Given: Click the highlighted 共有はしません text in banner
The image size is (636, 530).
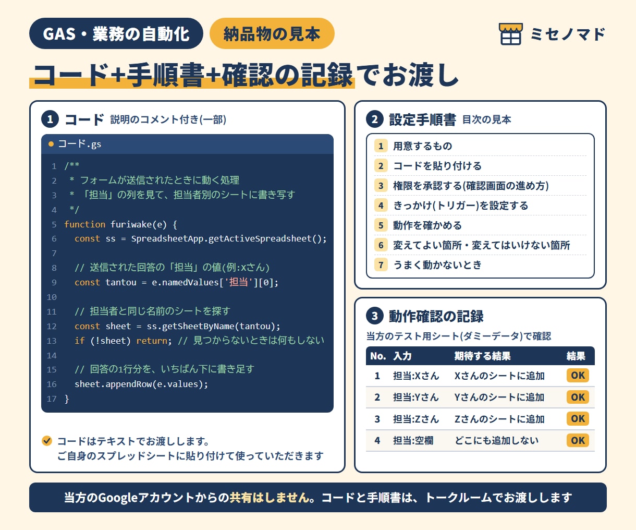Looking at the screenshot, I should (270, 498).
